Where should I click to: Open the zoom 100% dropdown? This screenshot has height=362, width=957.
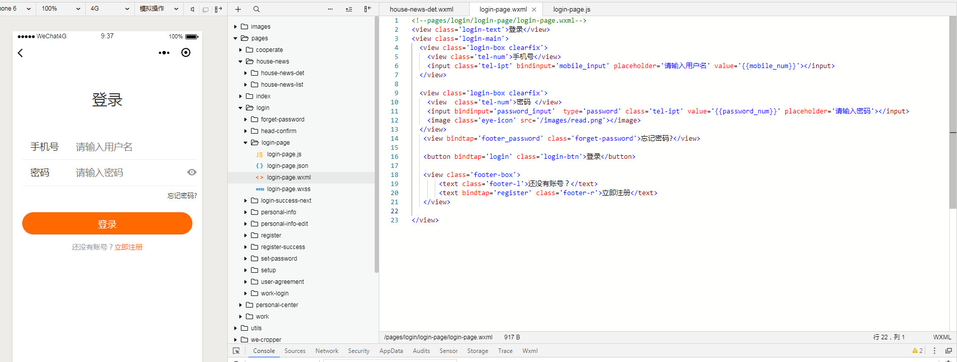(61, 9)
